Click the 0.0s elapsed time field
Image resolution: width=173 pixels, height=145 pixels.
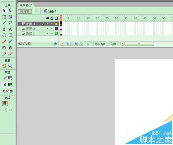click(113, 44)
